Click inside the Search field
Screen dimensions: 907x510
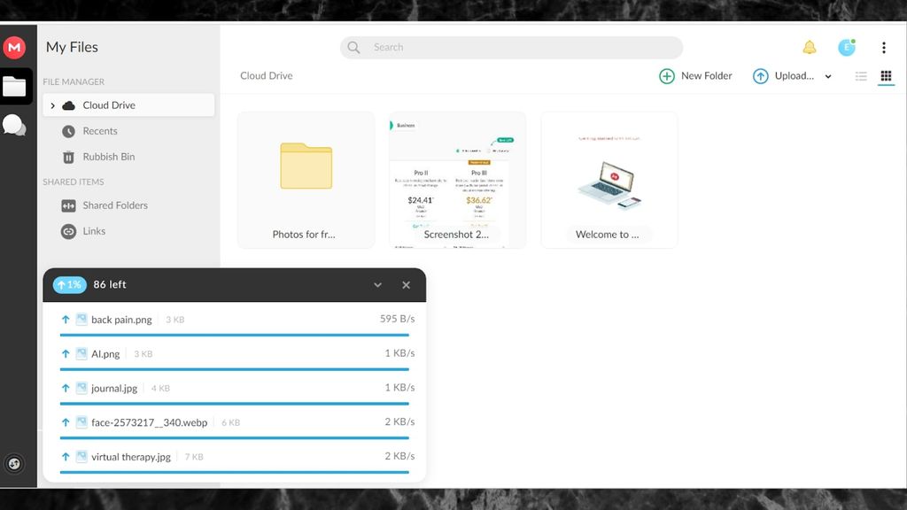(x=510, y=47)
